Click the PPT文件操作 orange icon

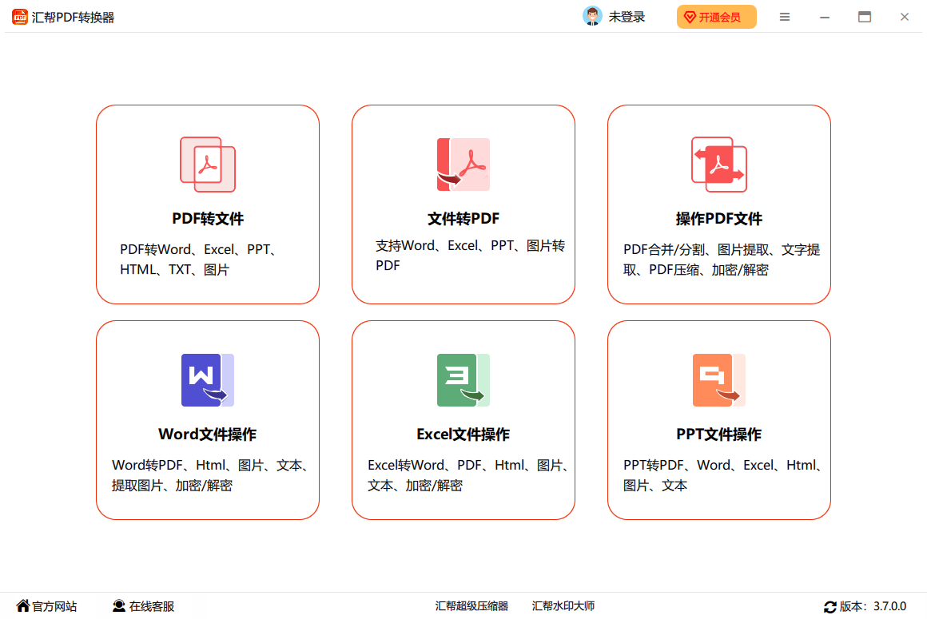coord(719,380)
